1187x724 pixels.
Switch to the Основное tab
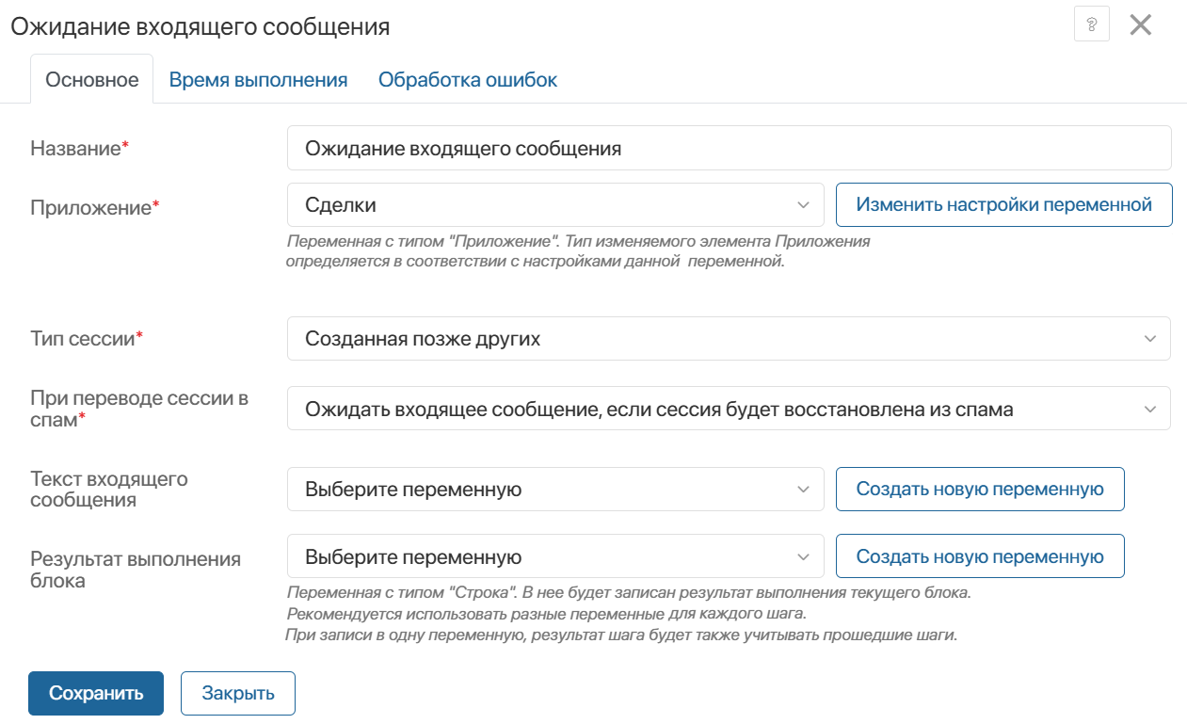click(92, 80)
